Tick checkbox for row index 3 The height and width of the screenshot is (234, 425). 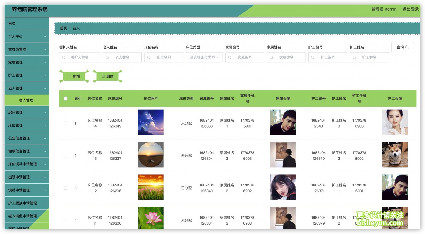[66, 188]
